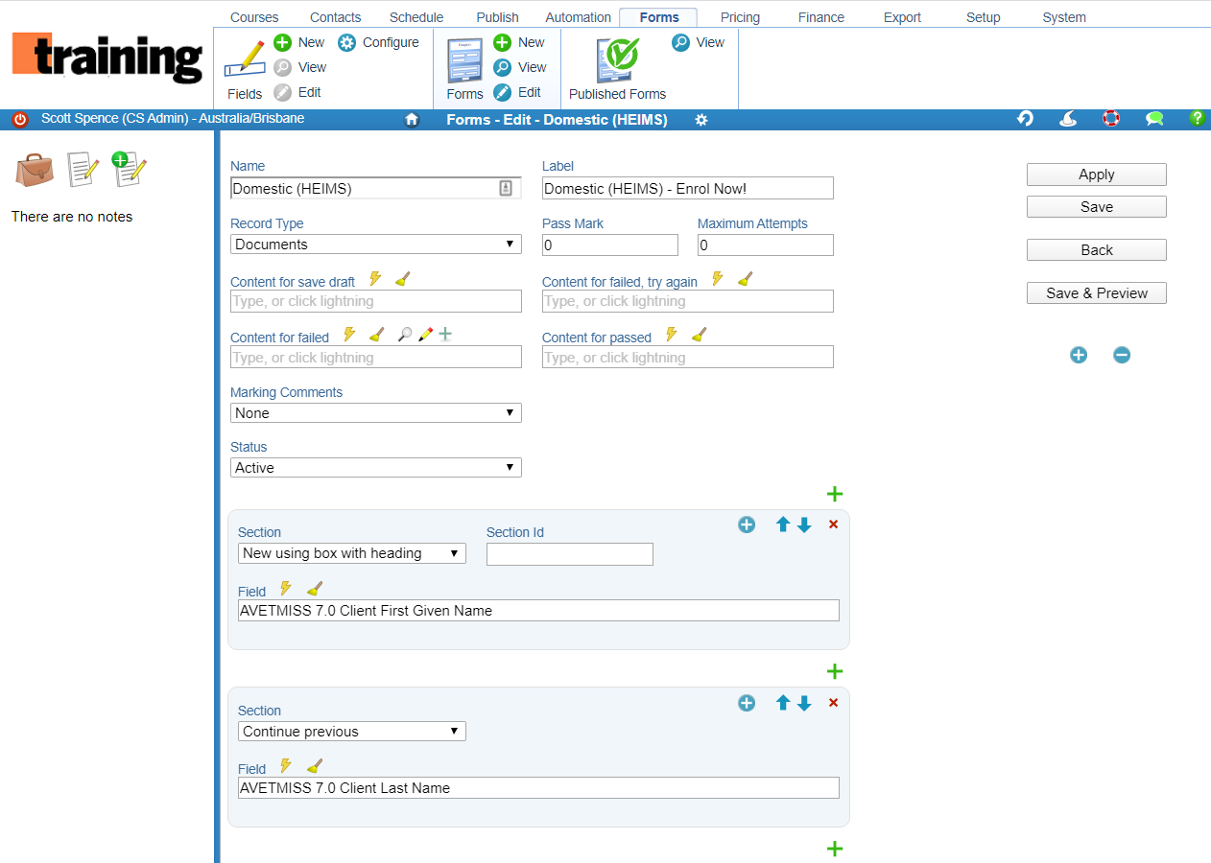Viewport: 1211px width, 863px height.
Task: Click the home icon in blue bar
Action: (x=412, y=120)
